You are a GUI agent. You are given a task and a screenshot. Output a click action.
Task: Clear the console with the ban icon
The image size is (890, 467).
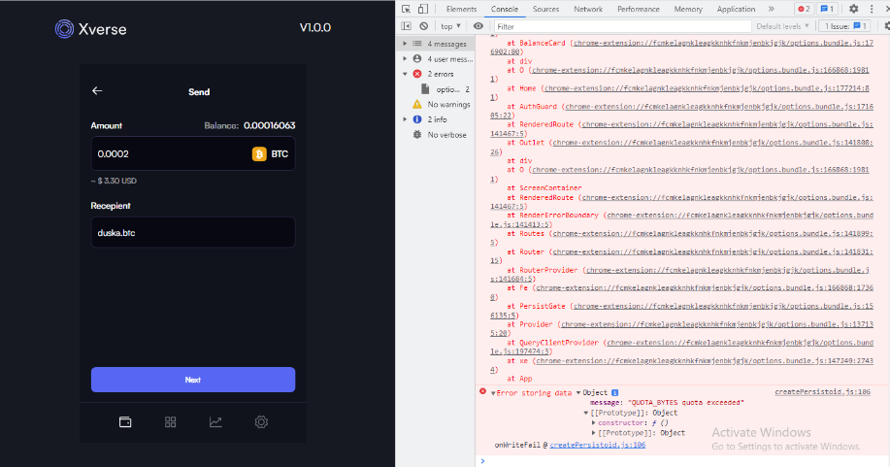coord(424,26)
